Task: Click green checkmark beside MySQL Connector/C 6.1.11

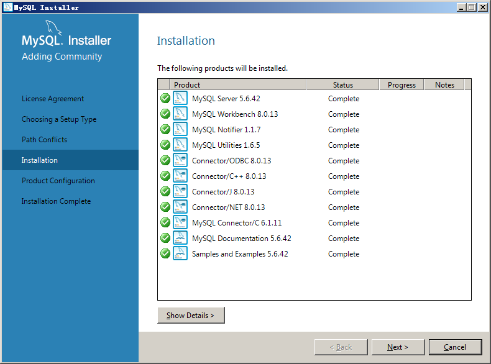Action: point(165,222)
